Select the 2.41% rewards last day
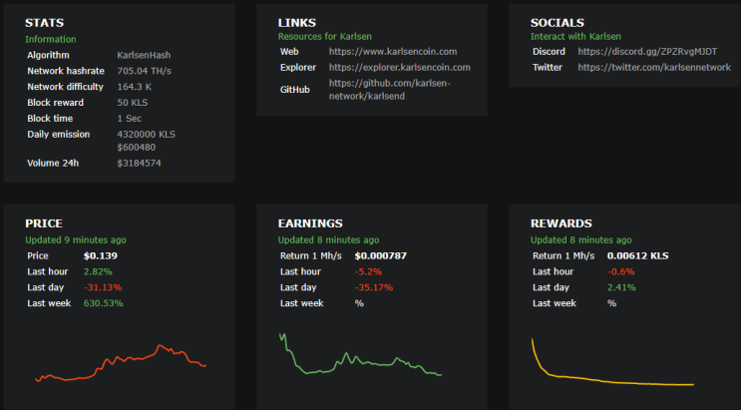741x410 pixels. pyautogui.click(x=621, y=287)
